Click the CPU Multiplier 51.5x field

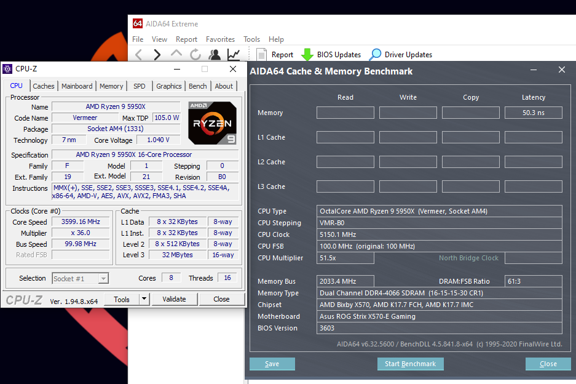(x=345, y=258)
